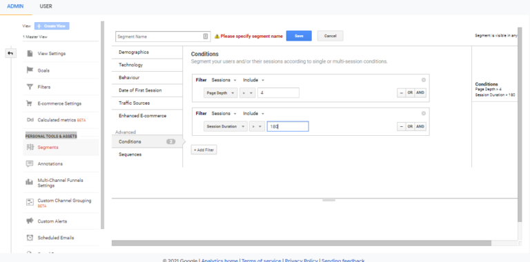Open E-commerce Settings cart icon
530x262 pixels.
30,103
